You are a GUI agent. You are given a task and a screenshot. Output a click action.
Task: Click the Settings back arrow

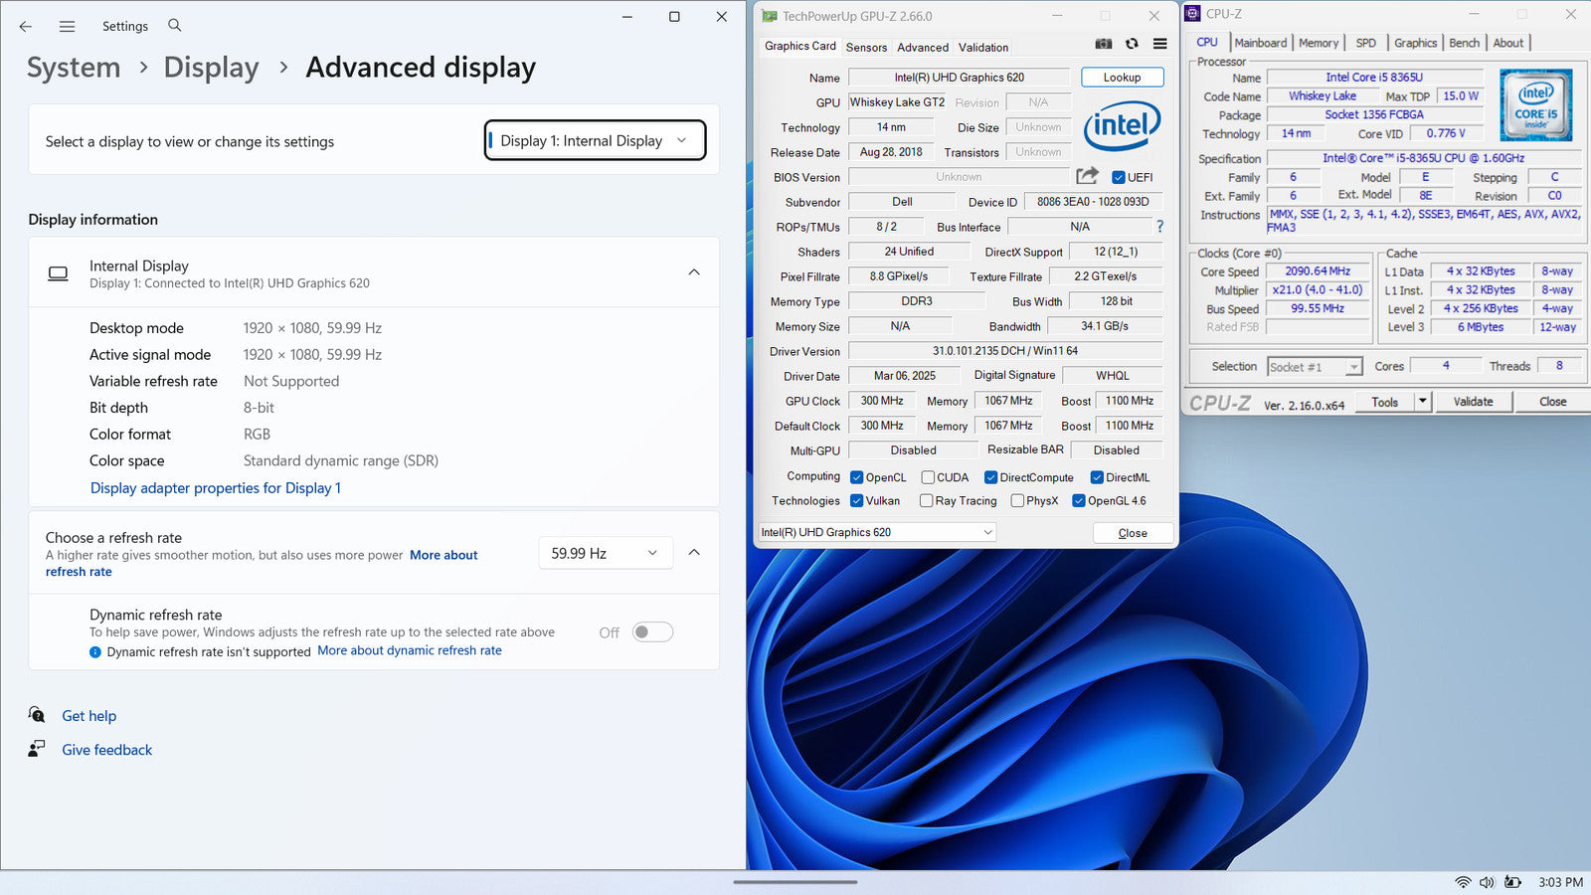26,27
